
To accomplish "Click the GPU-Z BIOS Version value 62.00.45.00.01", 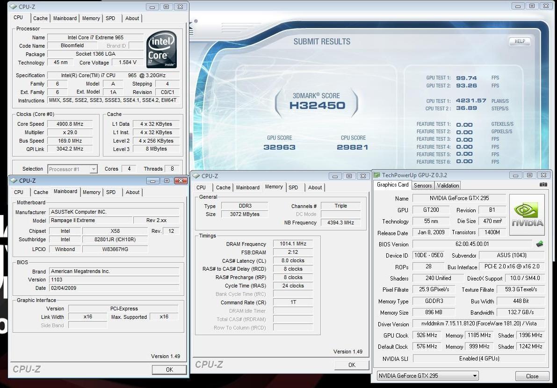I will pos(472,244).
